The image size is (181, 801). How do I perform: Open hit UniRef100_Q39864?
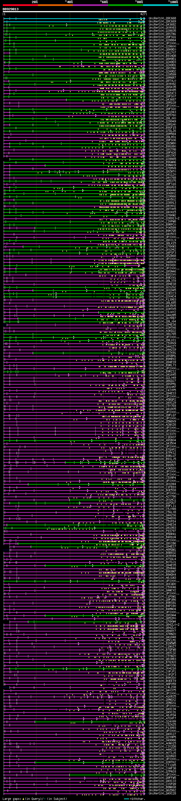coord(162,40)
